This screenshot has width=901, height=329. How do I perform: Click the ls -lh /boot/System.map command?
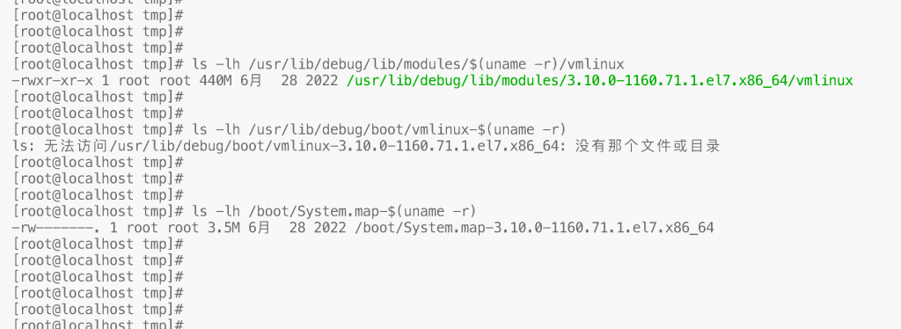tap(334, 211)
